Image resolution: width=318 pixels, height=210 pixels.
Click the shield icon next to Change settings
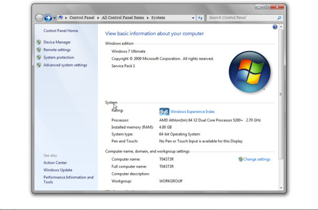tap(241, 159)
